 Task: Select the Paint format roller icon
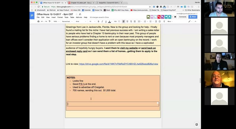(50, 21)
